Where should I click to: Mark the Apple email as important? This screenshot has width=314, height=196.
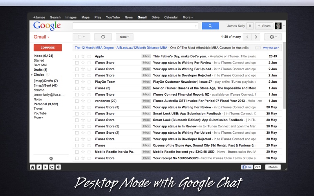tap(89, 56)
